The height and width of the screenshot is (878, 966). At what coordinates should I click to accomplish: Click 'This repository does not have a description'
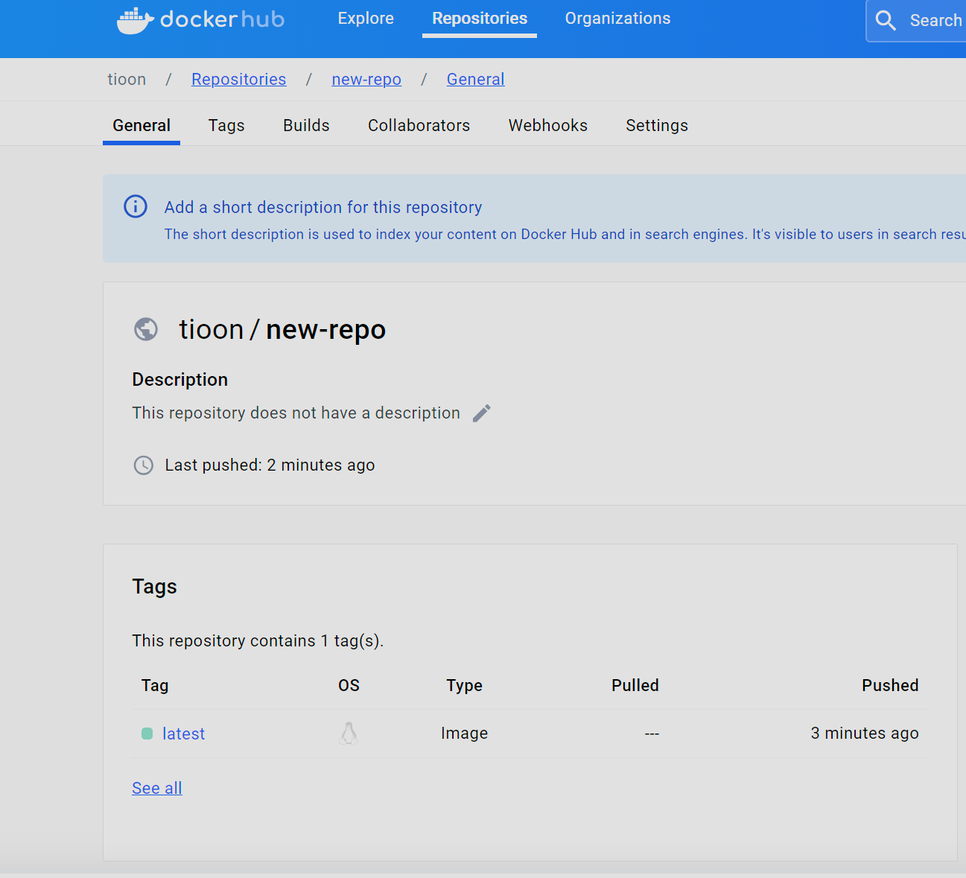[296, 413]
